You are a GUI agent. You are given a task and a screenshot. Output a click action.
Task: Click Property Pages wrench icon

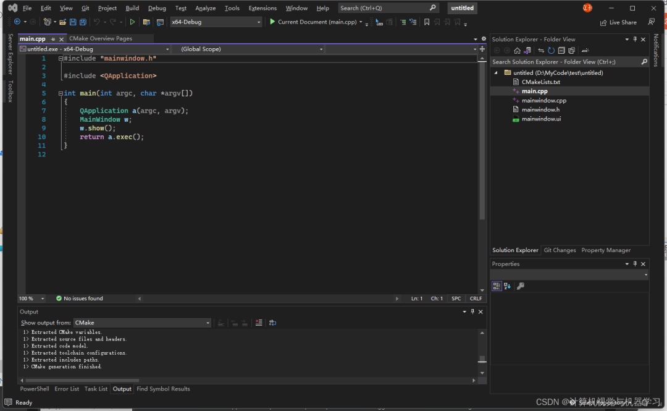(520, 286)
